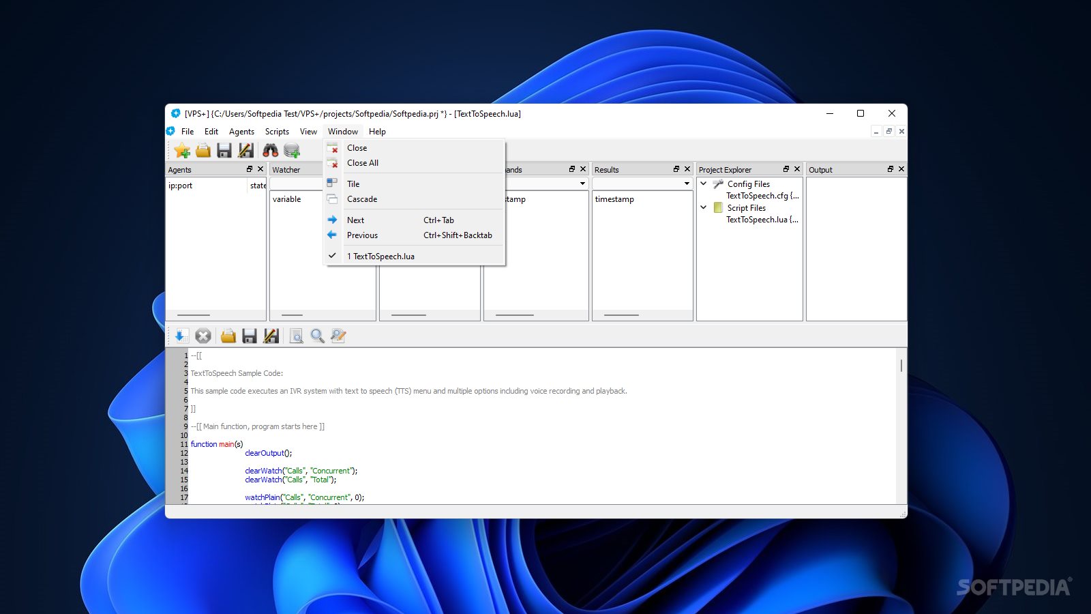
Task: Click the new project star icon
Action: click(x=182, y=150)
